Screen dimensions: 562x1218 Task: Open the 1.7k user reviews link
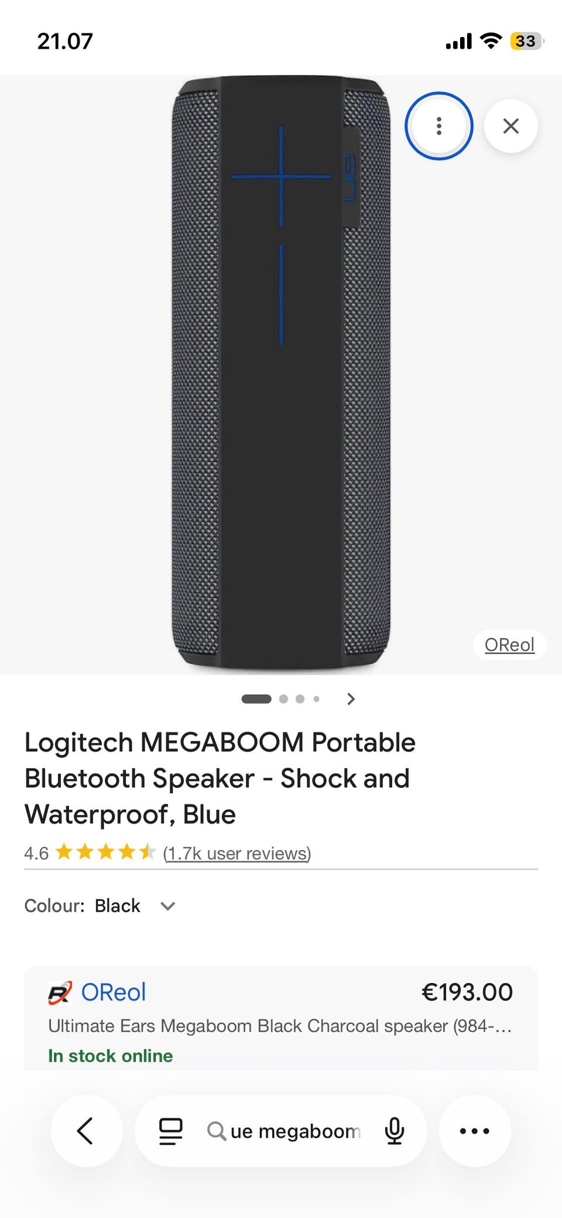237,854
